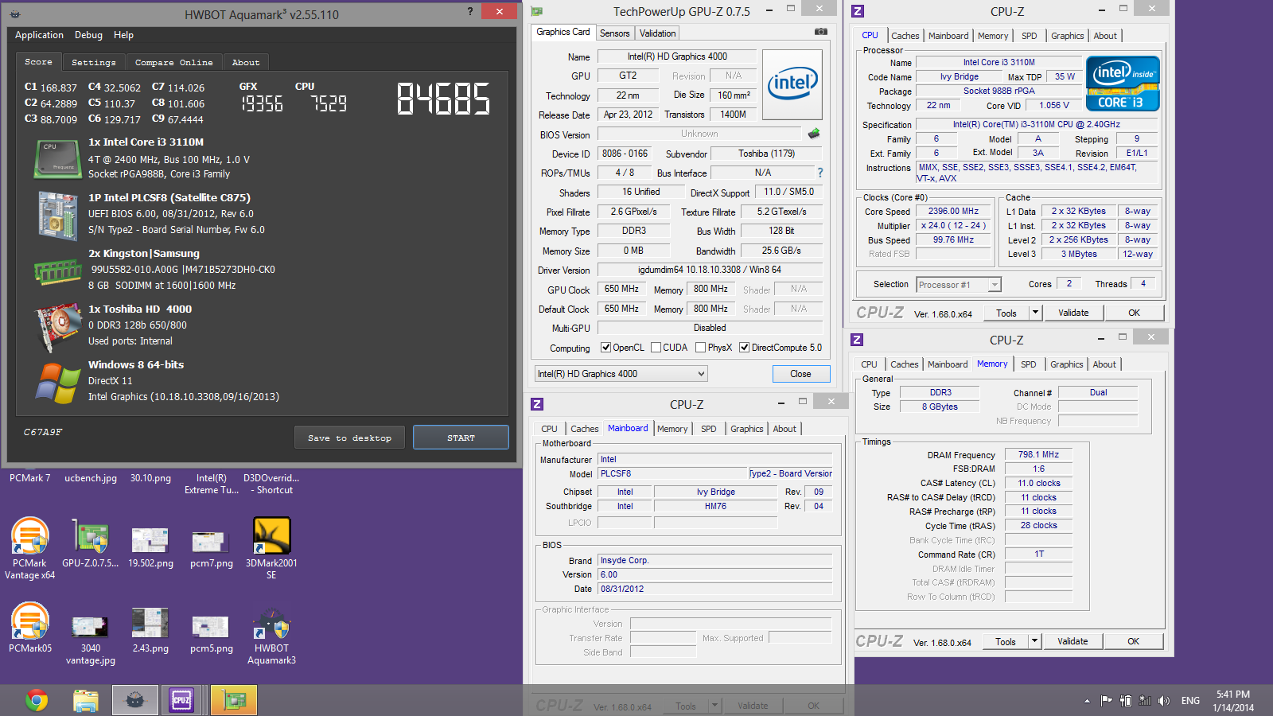This screenshot has height=716, width=1273.
Task: Click the clock in system tray
Action: [1233, 701]
